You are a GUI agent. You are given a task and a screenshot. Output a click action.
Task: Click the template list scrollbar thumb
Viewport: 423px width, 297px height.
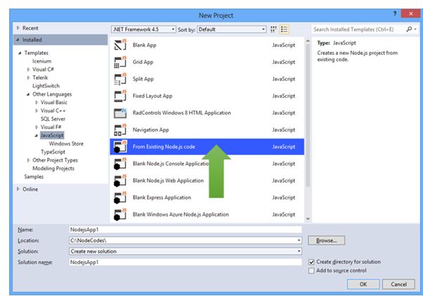click(308, 115)
